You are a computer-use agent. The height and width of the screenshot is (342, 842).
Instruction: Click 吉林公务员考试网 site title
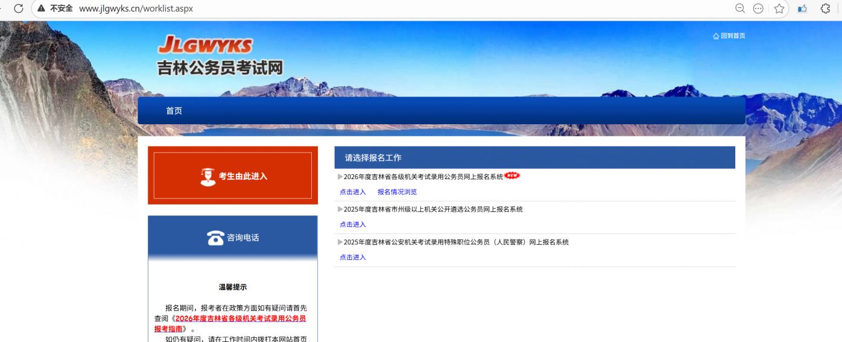click(220, 68)
